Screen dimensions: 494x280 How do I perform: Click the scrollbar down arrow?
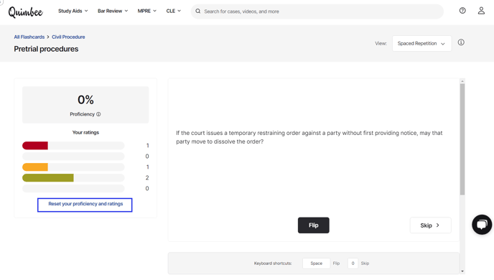tap(462, 271)
